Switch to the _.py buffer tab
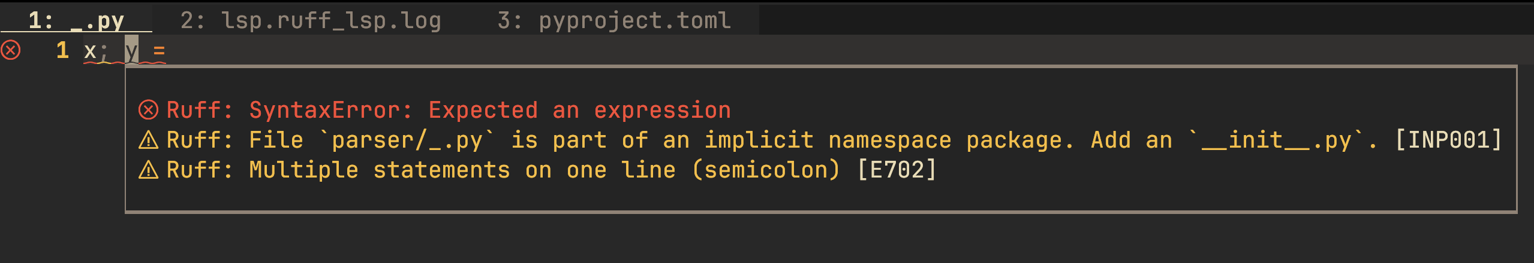The width and height of the screenshot is (1534, 263). [76, 21]
